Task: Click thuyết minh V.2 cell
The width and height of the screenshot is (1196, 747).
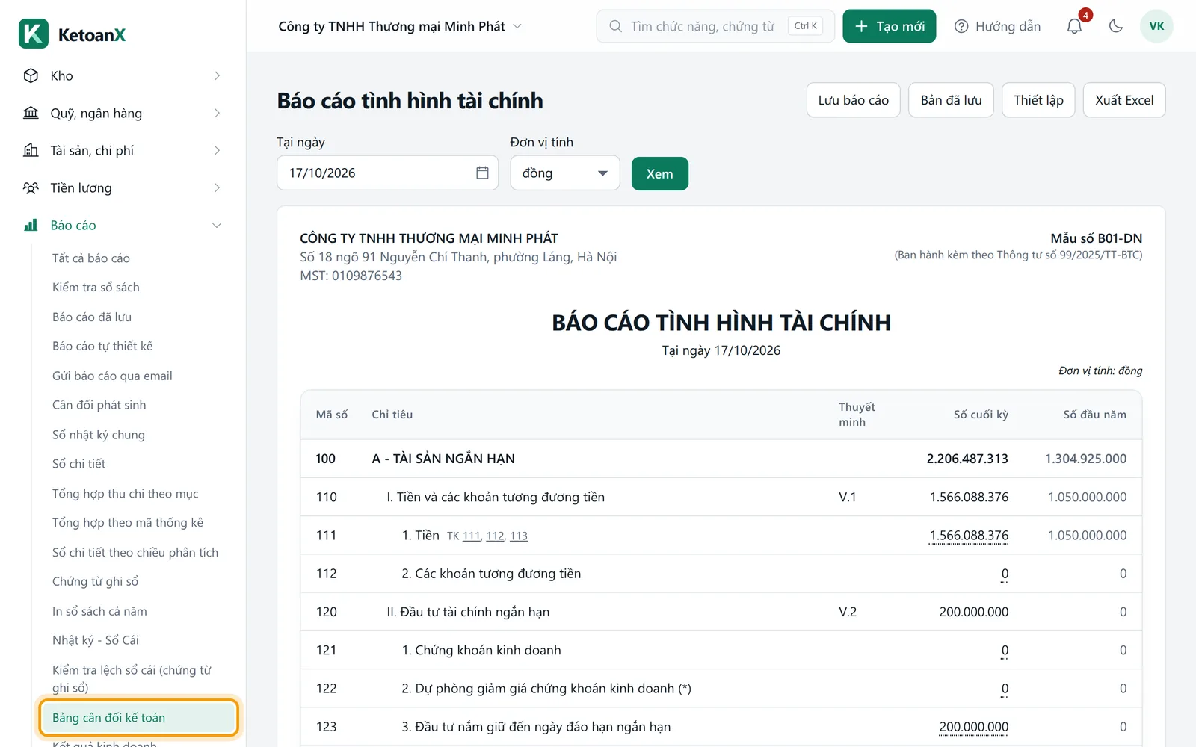Action: pyautogui.click(x=848, y=612)
